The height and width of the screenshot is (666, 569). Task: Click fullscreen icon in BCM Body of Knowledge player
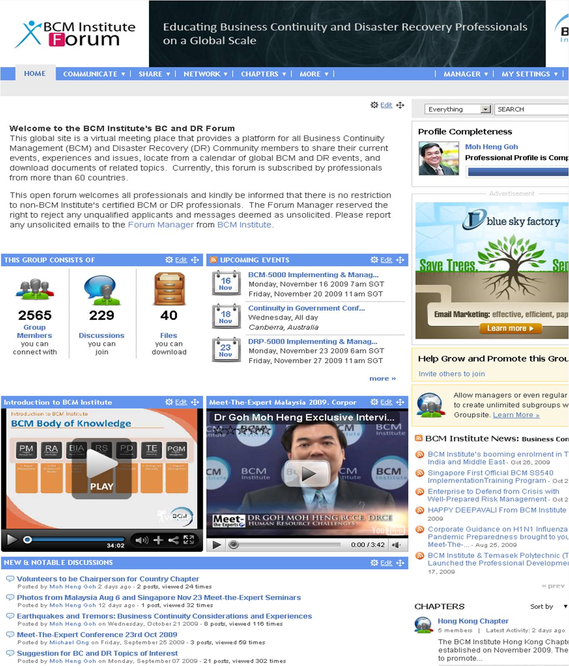coord(189,540)
